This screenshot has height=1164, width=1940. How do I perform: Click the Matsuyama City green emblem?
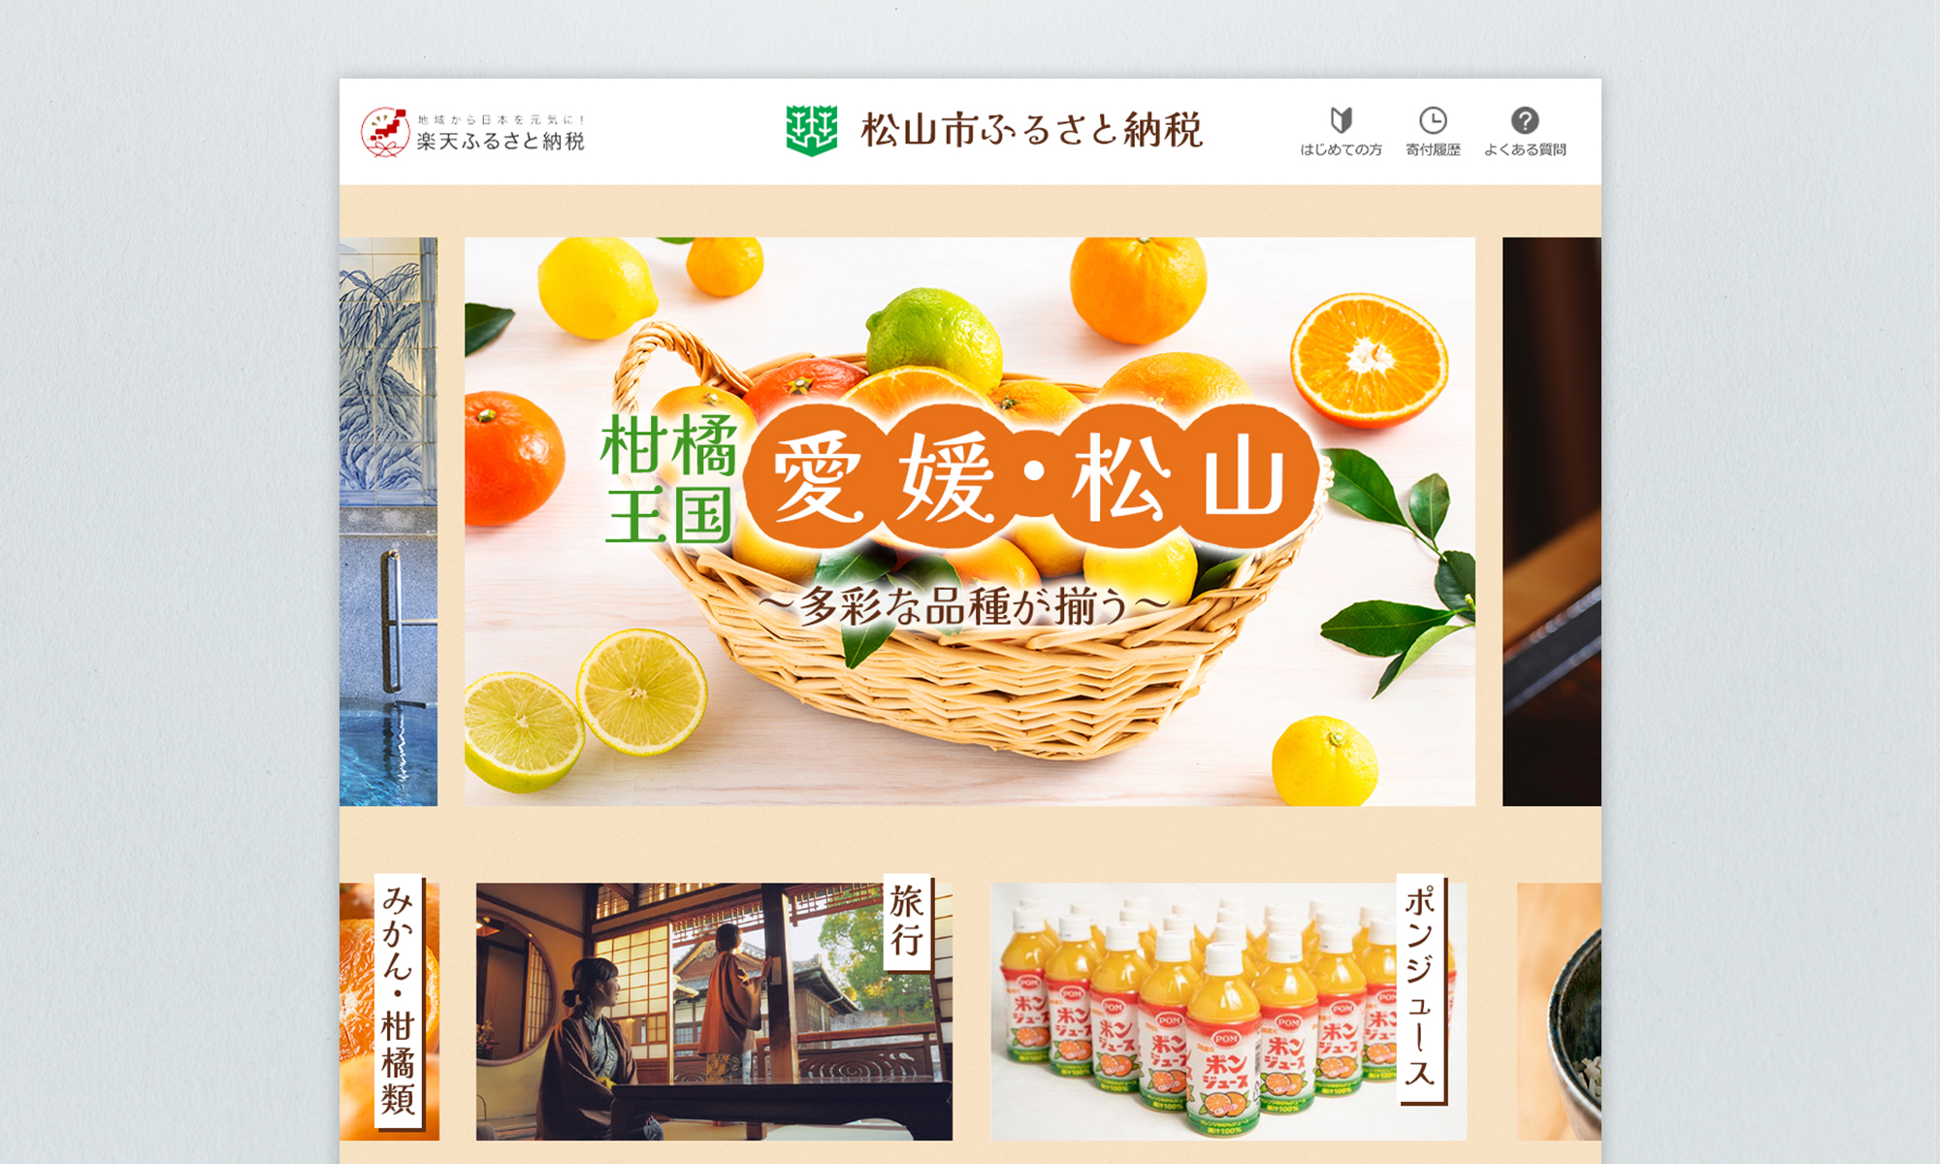coord(810,129)
